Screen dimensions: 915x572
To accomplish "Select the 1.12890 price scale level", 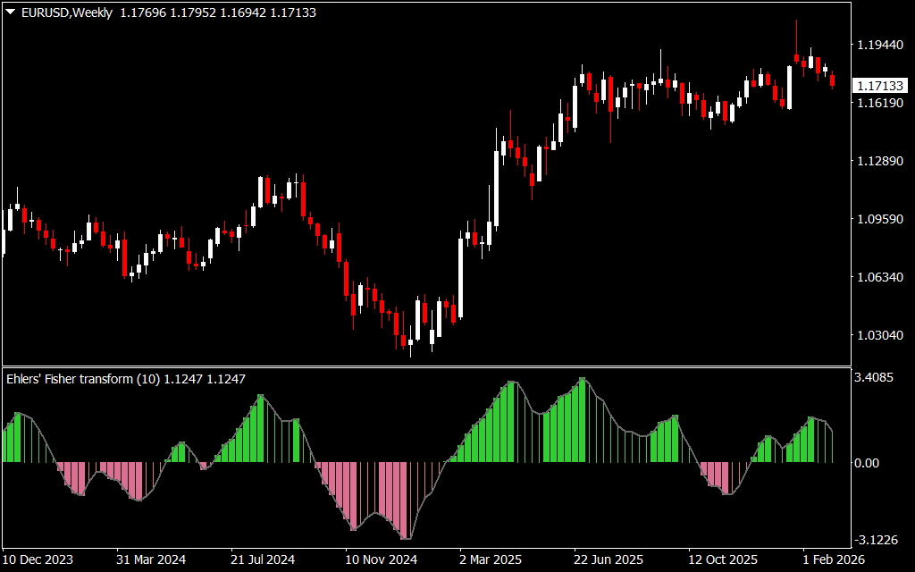I will tap(879, 161).
